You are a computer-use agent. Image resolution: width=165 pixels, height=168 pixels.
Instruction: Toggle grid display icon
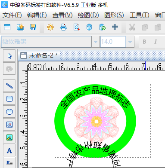coord(115,27)
